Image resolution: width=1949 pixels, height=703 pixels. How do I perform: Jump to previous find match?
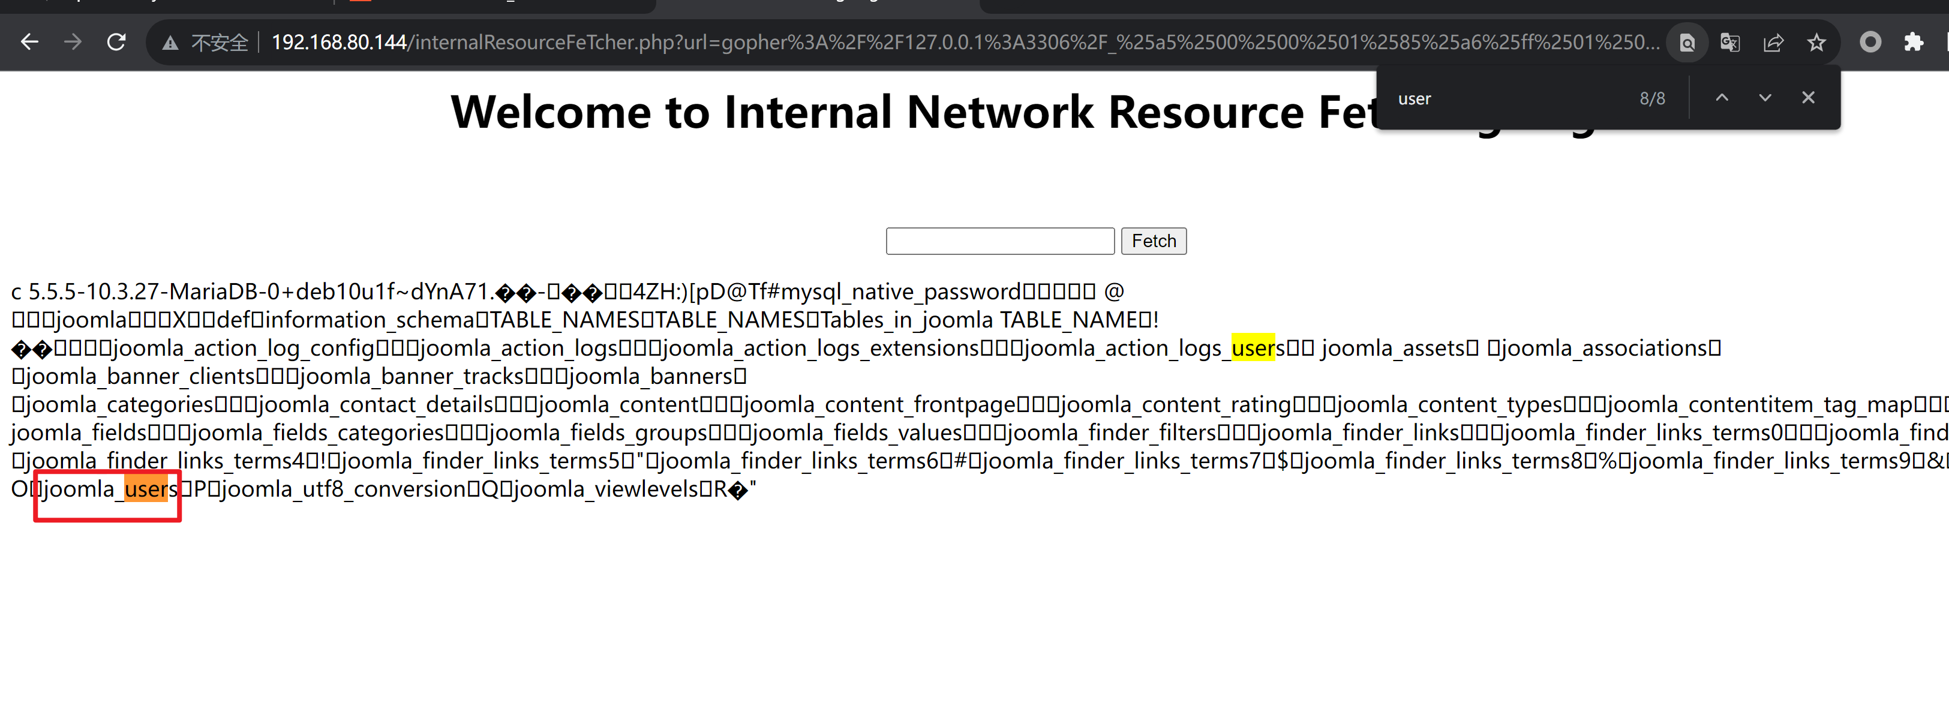click(1722, 98)
